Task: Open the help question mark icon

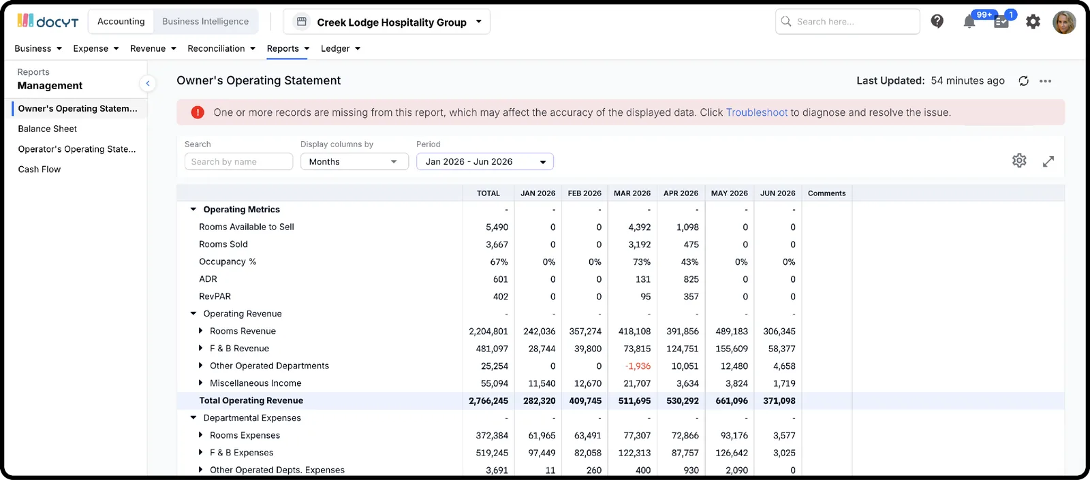Action: [x=937, y=22]
